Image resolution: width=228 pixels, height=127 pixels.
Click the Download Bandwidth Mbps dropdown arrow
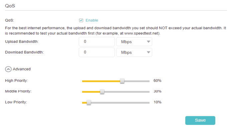pyautogui.click(x=148, y=52)
